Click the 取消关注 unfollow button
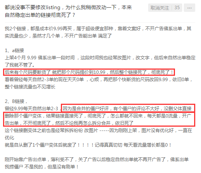The width and height of the screenshot is (201, 173). point(160,8)
